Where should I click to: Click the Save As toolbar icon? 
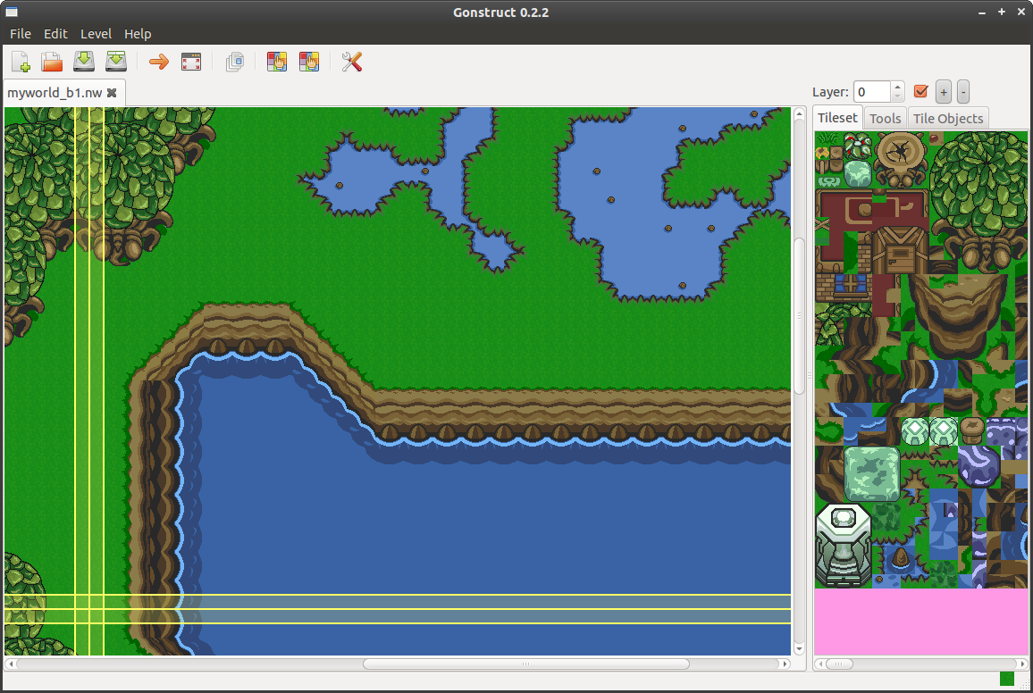(116, 62)
